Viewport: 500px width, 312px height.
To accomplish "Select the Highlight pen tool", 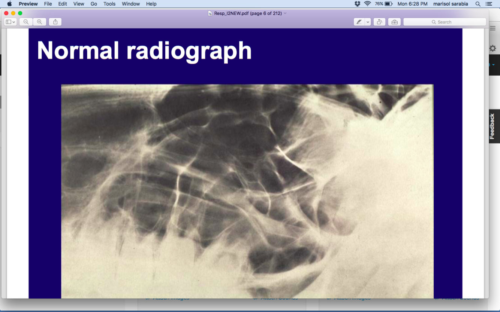I will pyautogui.click(x=359, y=22).
